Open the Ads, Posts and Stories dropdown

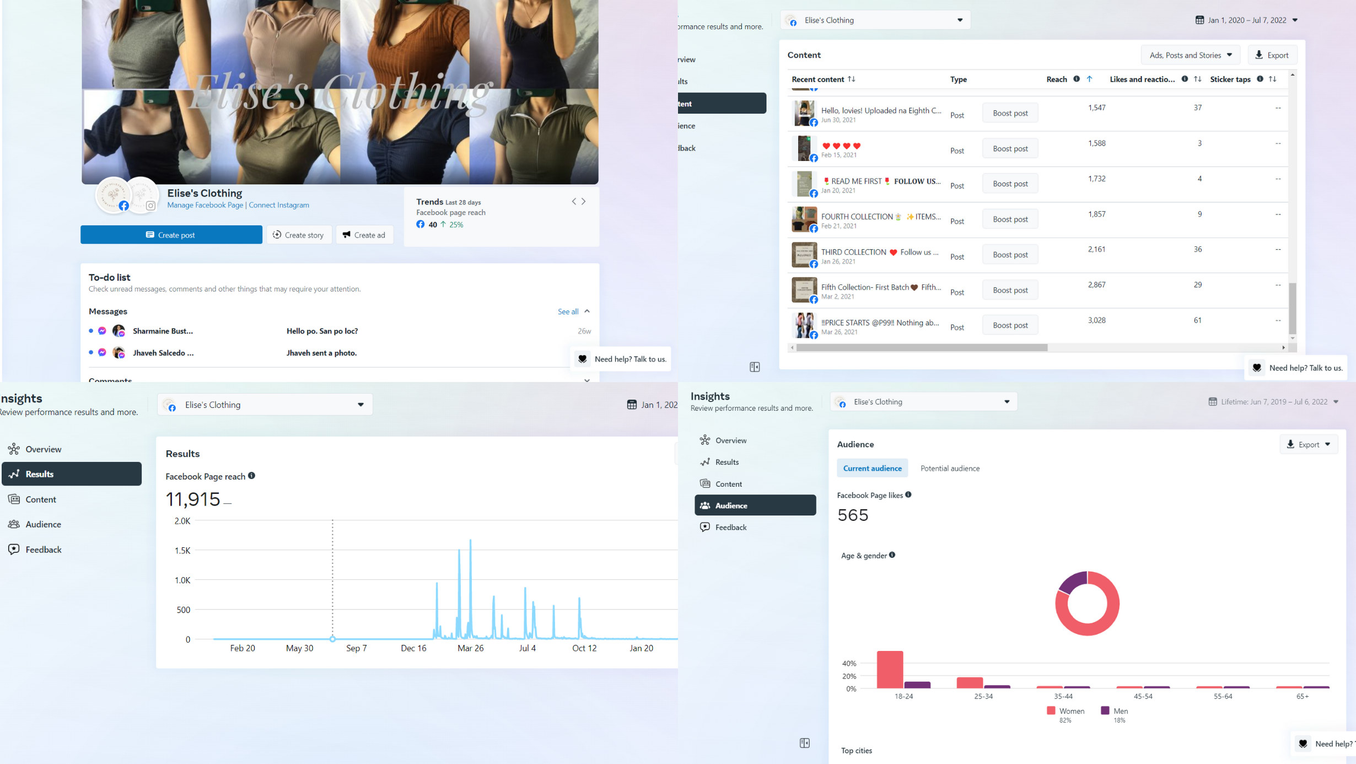1190,55
